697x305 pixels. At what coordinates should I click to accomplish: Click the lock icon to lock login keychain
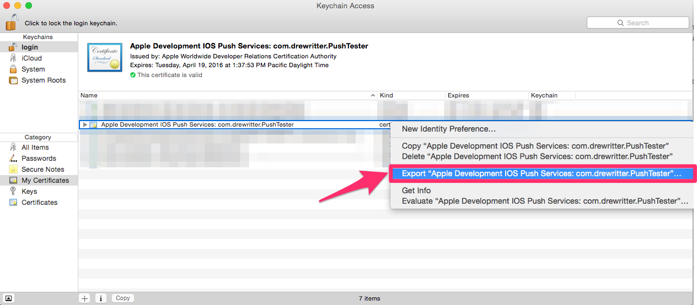12,23
